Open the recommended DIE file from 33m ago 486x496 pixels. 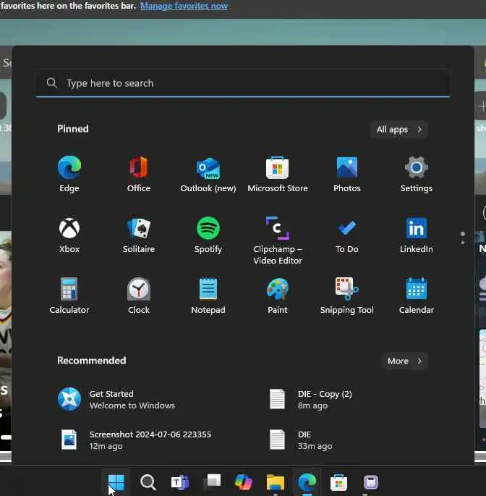pos(301,440)
